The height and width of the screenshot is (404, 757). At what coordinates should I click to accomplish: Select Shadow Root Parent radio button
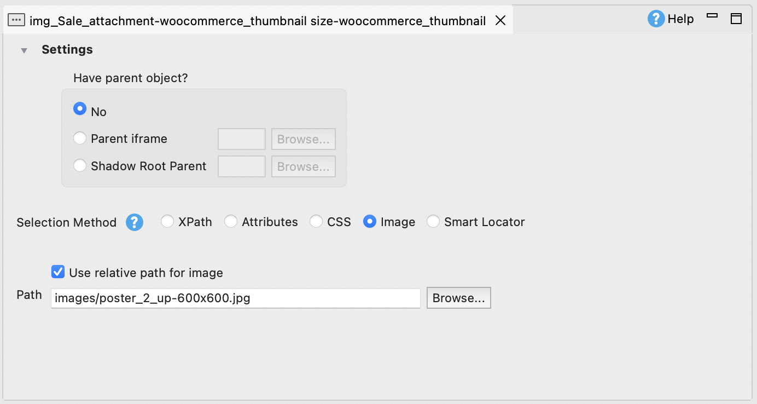click(x=80, y=166)
